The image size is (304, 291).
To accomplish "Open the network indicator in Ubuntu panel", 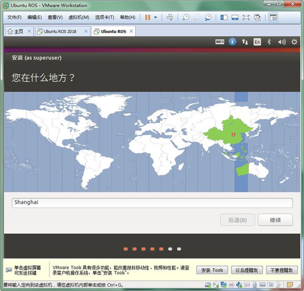I will point(245,42).
